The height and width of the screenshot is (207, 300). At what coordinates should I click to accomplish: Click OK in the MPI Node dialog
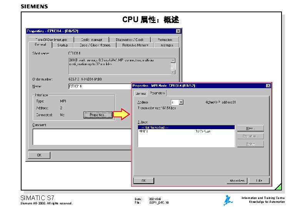tap(144, 181)
